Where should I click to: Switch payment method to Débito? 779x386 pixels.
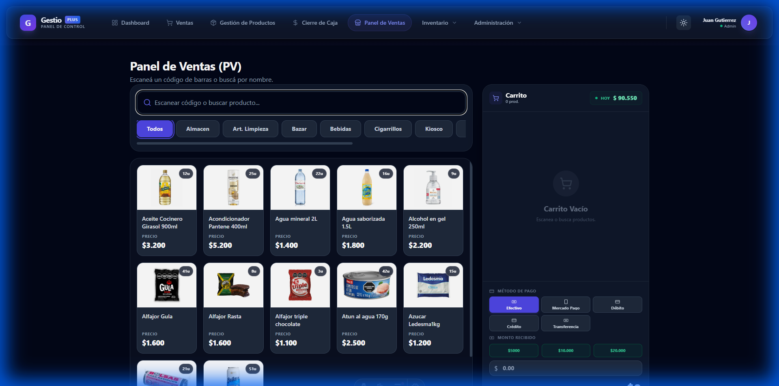(x=617, y=305)
